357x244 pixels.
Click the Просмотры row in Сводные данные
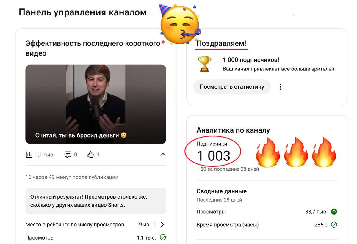pyautogui.click(x=267, y=212)
